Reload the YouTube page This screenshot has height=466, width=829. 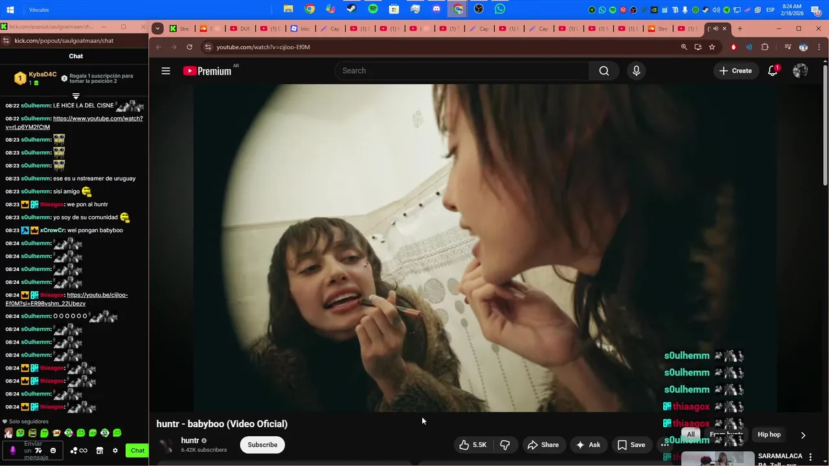point(189,47)
